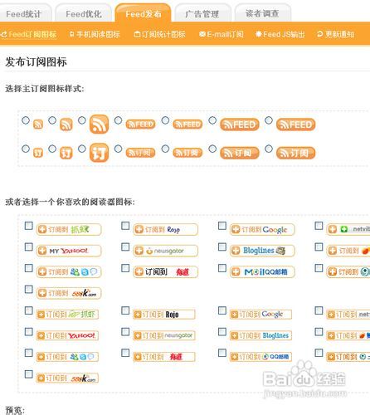Click square-style 订阅到 Google badge

tap(260, 315)
